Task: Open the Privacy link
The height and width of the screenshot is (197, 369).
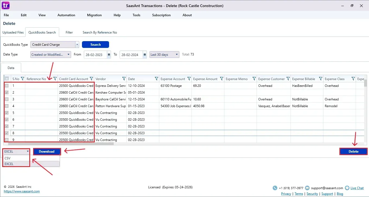Action: pos(286,194)
